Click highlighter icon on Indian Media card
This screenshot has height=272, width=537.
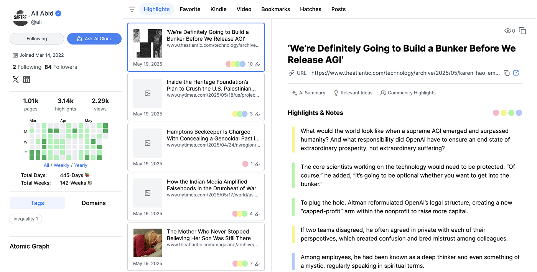pyautogui.click(x=257, y=214)
